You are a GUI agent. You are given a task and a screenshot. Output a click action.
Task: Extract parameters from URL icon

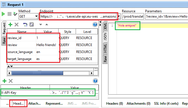pyautogui.click(x=25, y=24)
